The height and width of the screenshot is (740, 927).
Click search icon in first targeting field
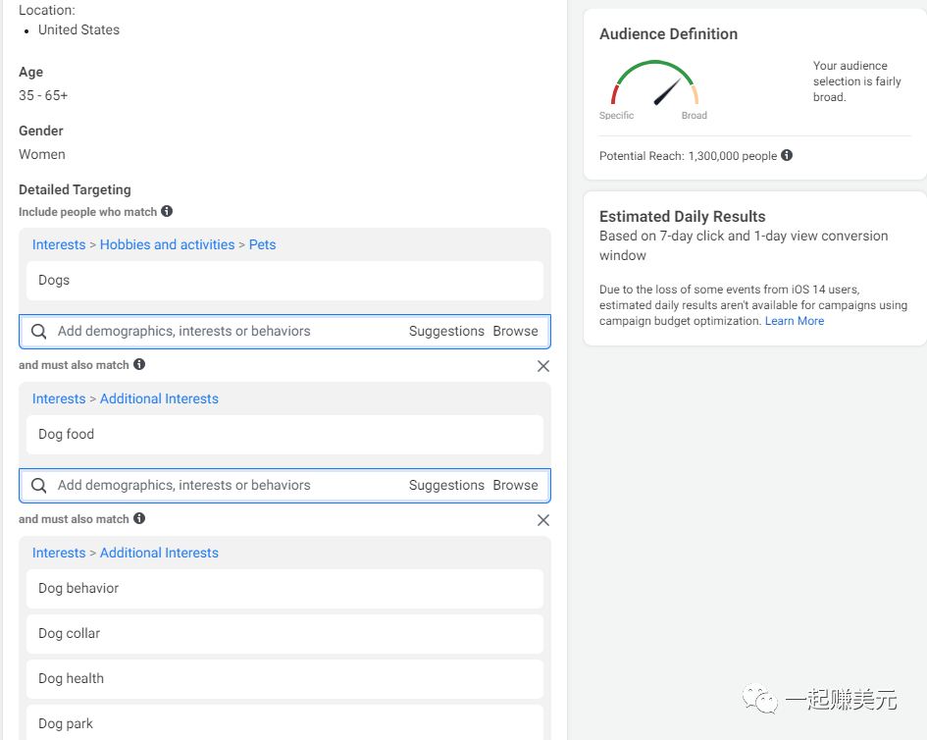click(x=39, y=332)
